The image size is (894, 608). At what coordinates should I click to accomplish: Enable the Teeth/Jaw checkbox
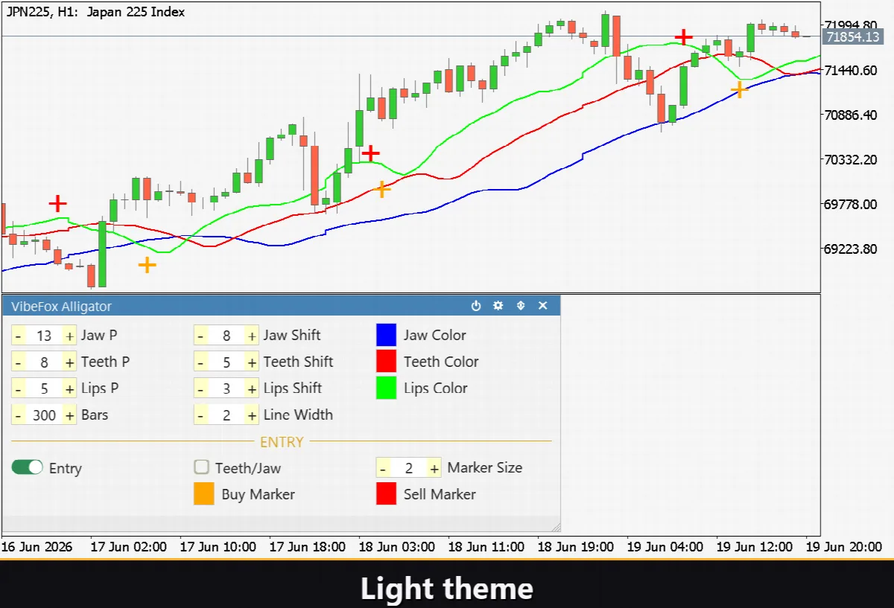pos(201,467)
